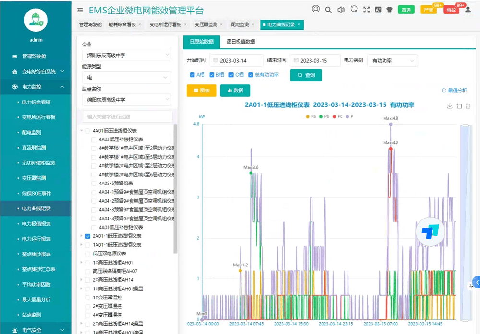This screenshot has width=480, height=334.
Task: Download chart image via save icon
Action: point(450,106)
